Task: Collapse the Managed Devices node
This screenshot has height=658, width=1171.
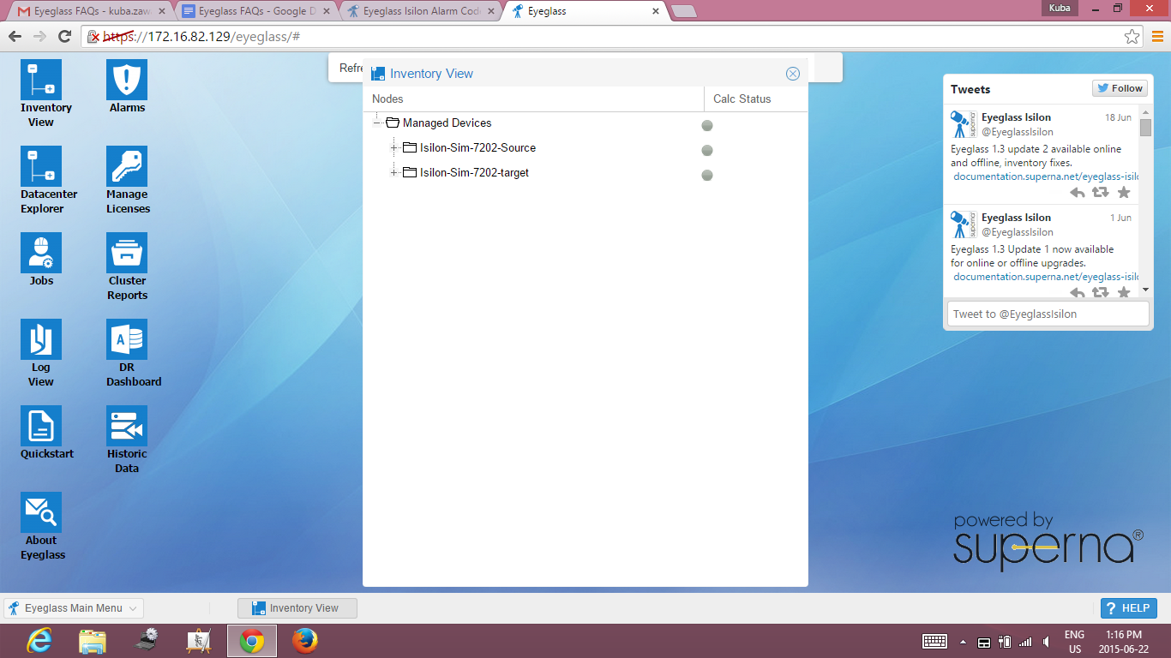Action: [377, 123]
